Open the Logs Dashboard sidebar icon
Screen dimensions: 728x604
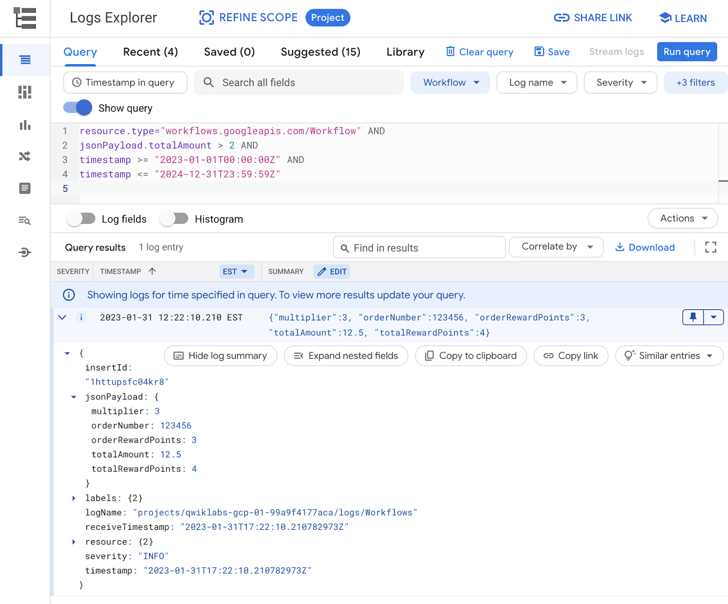[25, 92]
